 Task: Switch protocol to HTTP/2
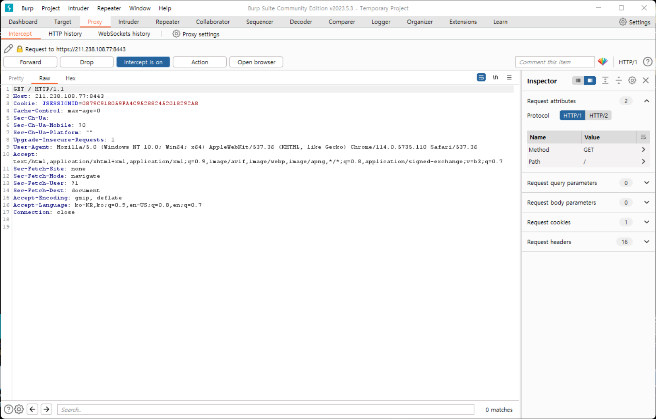[x=598, y=116]
